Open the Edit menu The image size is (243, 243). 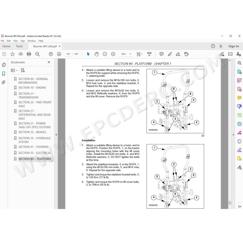(x=9, y=41)
